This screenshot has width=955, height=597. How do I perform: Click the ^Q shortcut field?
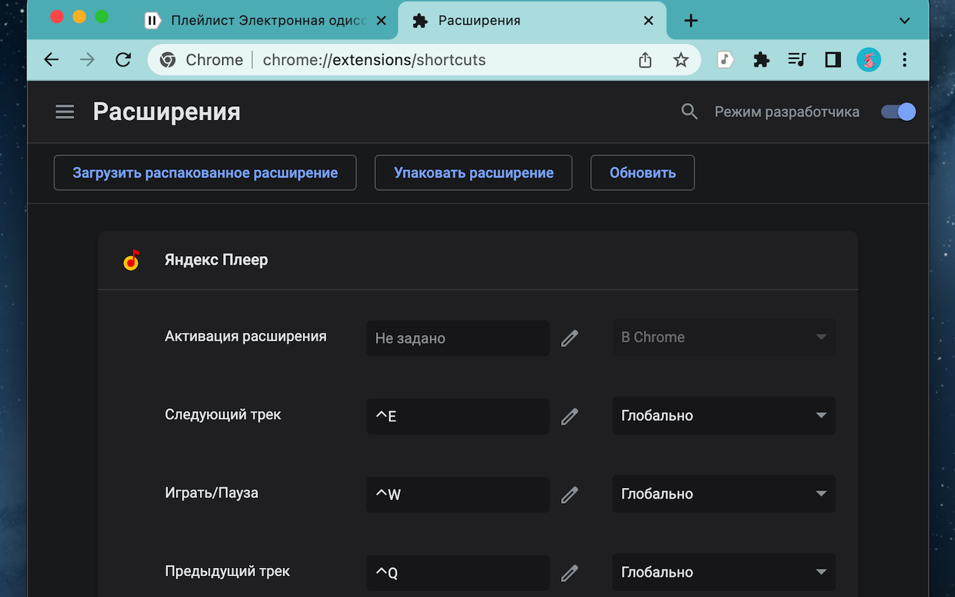[457, 572]
